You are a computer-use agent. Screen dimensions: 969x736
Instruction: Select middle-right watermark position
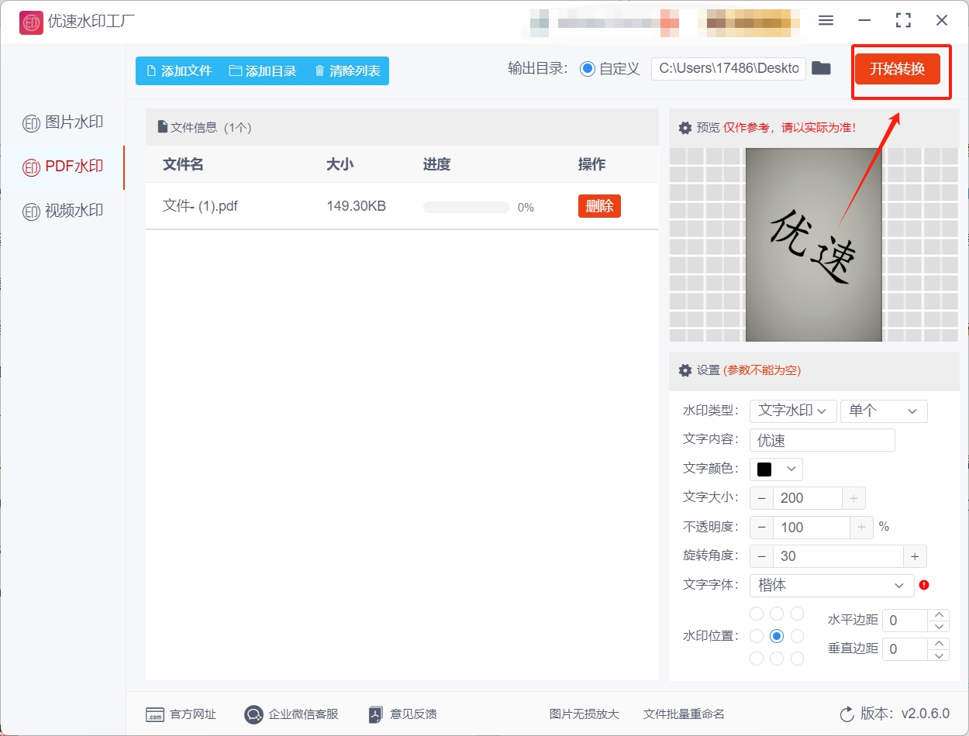(x=797, y=636)
